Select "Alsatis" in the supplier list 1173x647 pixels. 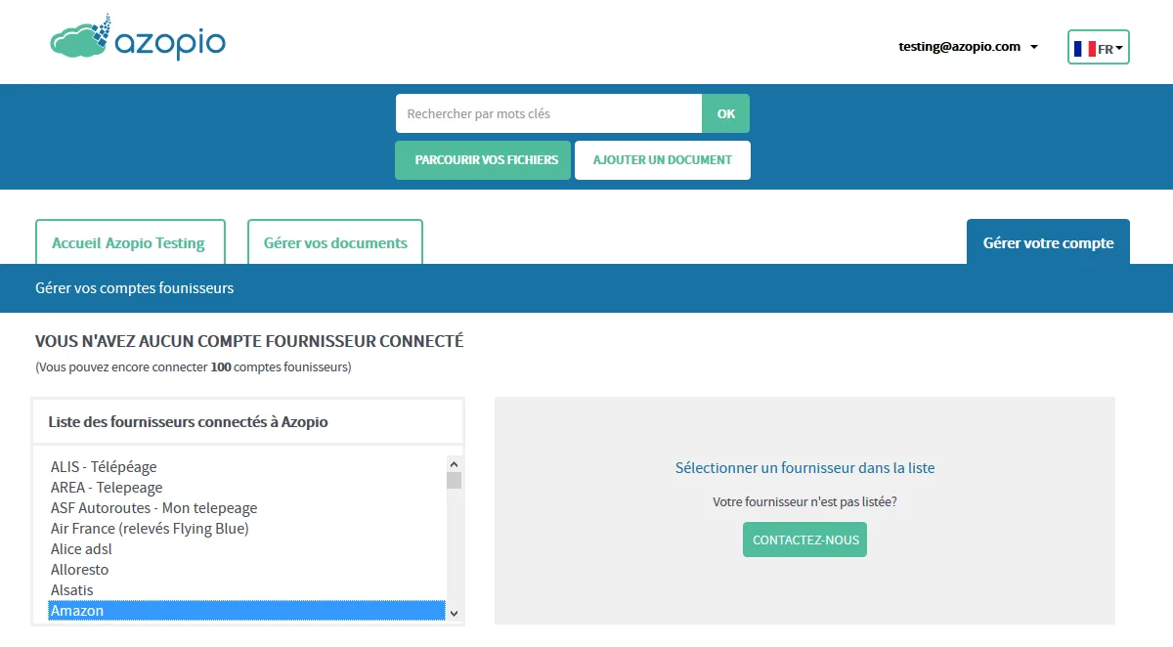coord(247,590)
